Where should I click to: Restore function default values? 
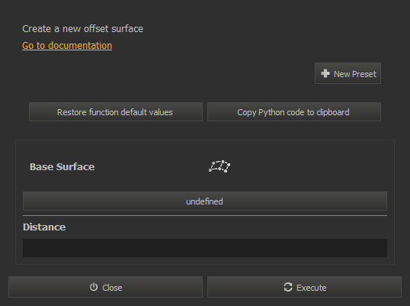coord(116,112)
